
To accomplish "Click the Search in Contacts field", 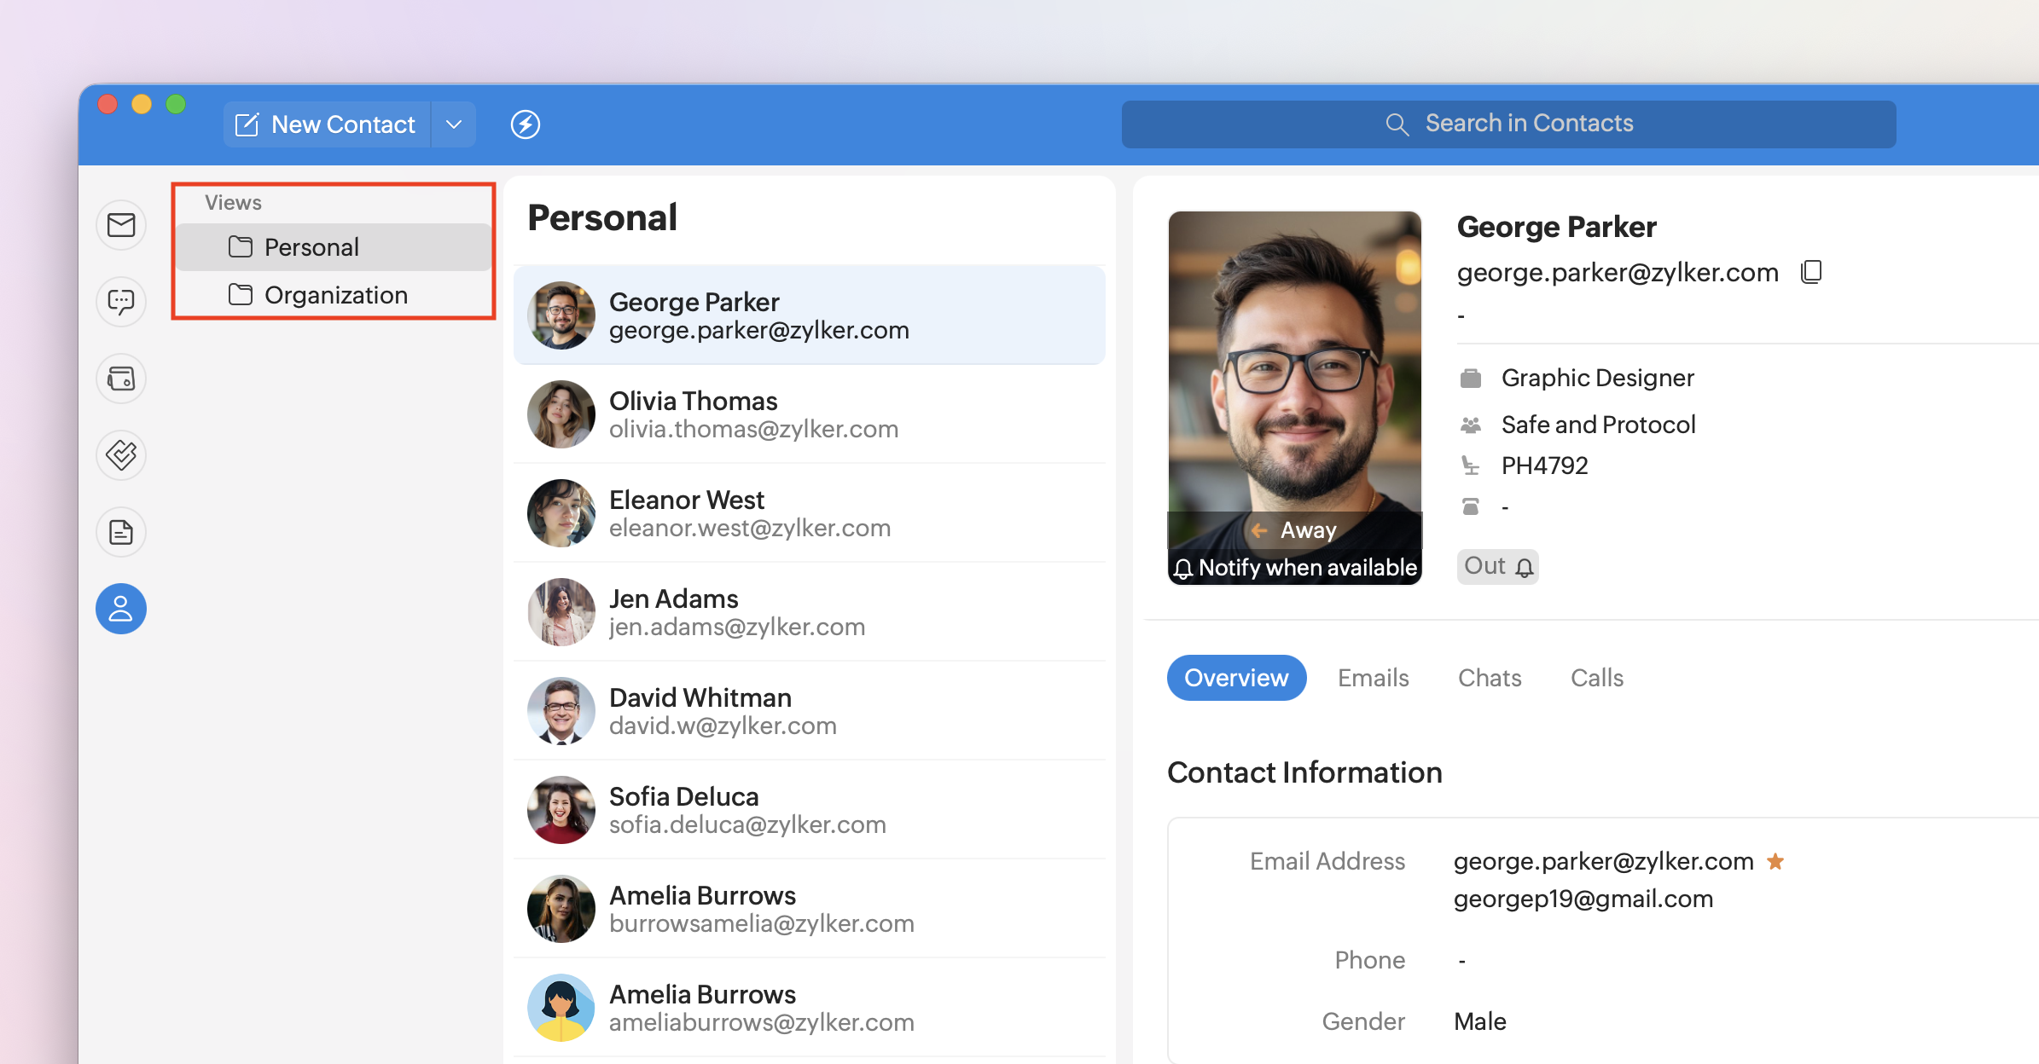I will coord(1508,124).
